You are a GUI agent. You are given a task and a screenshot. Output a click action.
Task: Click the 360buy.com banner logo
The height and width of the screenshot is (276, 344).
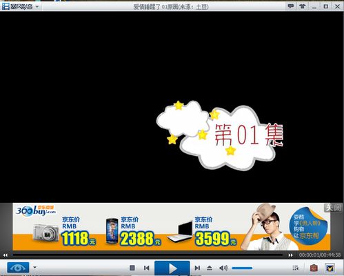click(36, 210)
